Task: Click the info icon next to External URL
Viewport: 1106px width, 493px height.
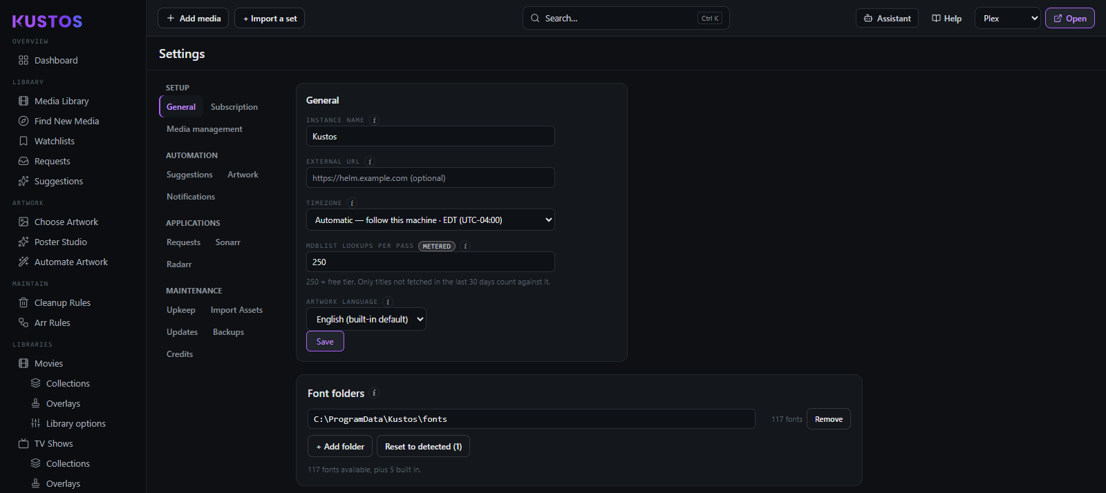Action: pos(370,162)
